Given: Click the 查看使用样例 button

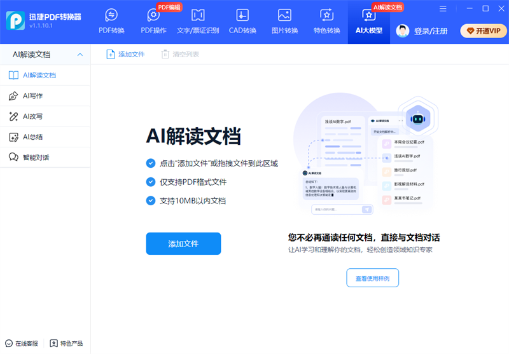Looking at the screenshot, I should (x=372, y=278).
